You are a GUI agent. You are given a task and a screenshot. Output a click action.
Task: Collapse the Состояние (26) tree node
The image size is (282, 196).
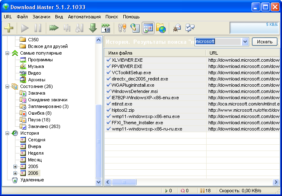(x=7, y=87)
